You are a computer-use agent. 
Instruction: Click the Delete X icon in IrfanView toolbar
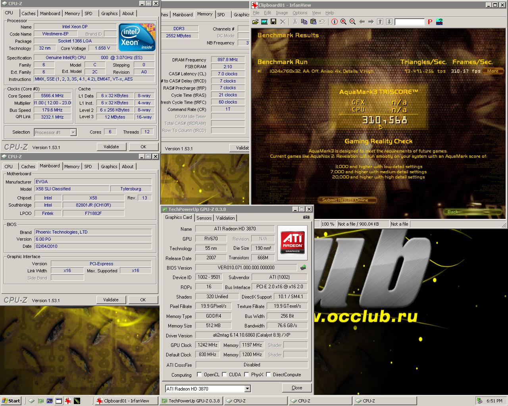283,22
